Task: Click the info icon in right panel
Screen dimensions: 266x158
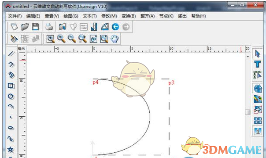Action: pyautogui.click(x=258, y=131)
